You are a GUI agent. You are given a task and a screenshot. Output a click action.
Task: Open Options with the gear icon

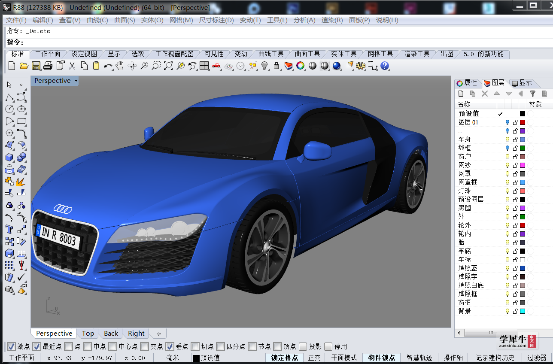[361, 66]
